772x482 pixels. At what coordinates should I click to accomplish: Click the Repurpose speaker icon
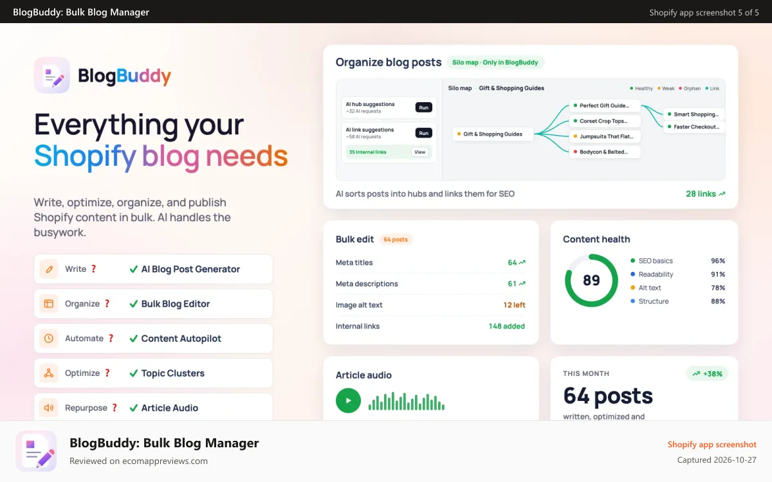48,408
